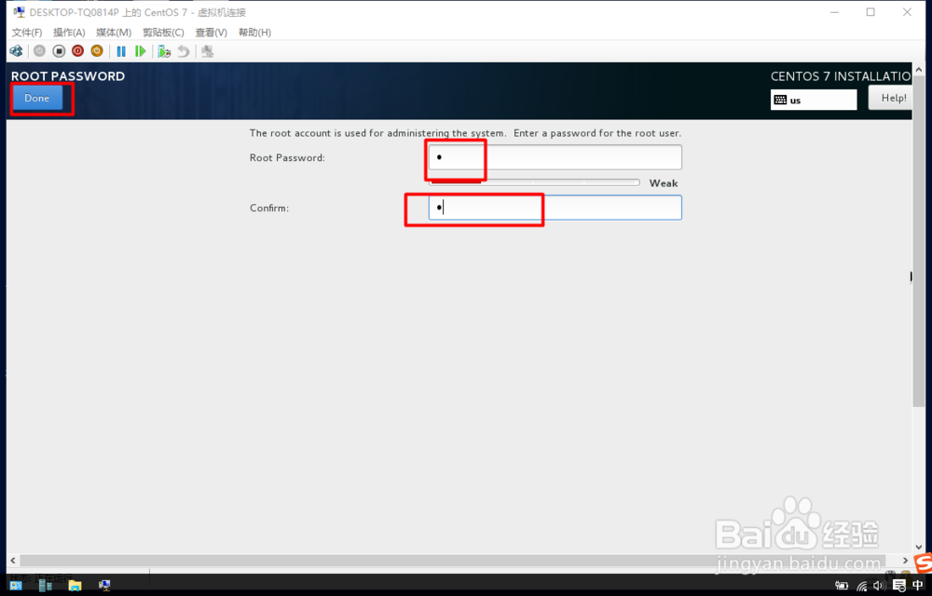Shut down the guest OS with red icon
The width and height of the screenshot is (932, 596).
[x=79, y=50]
